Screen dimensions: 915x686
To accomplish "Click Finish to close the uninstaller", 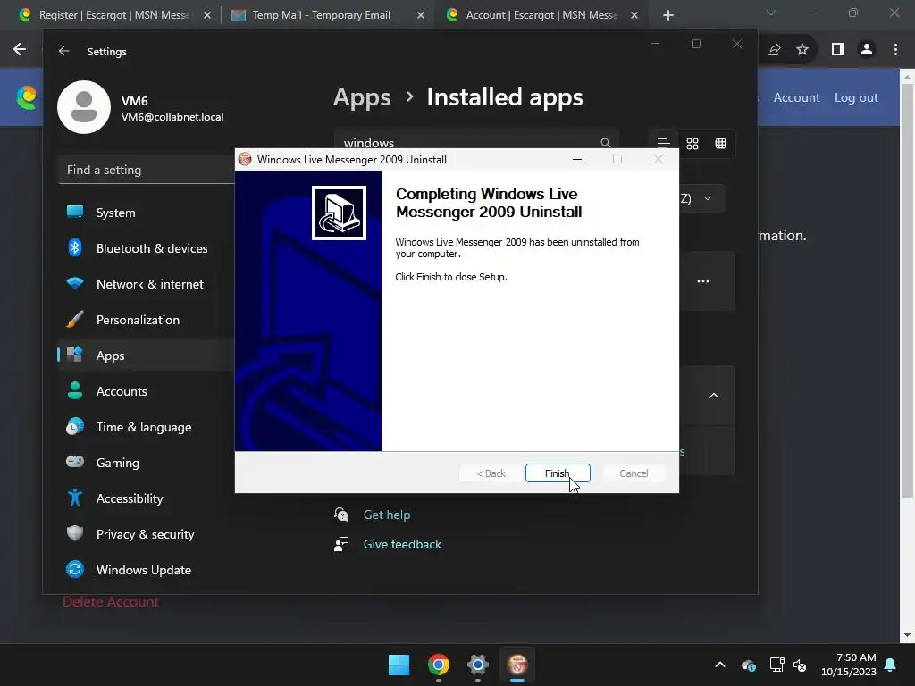I will click(x=558, y=473).
